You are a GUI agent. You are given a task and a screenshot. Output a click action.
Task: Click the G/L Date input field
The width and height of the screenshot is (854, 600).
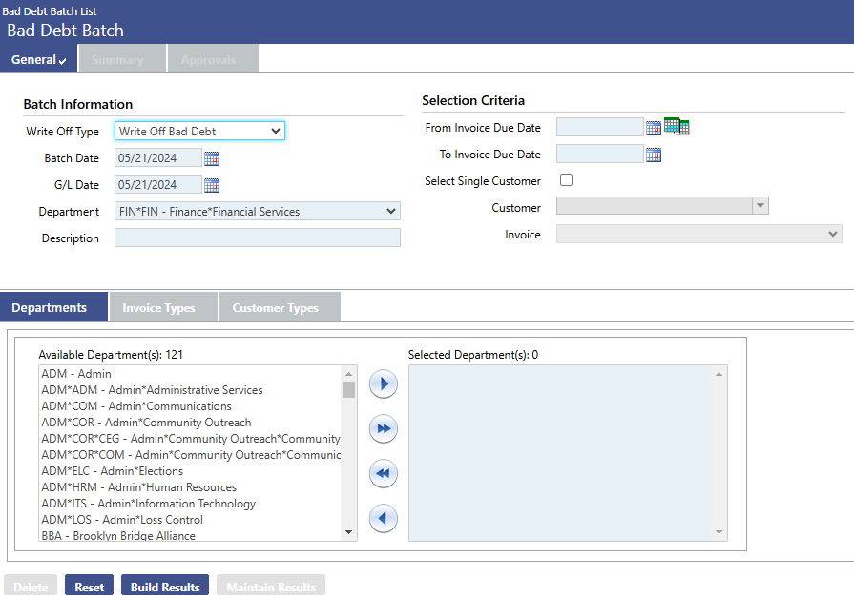pyautogui.click(x=158, y=184)
